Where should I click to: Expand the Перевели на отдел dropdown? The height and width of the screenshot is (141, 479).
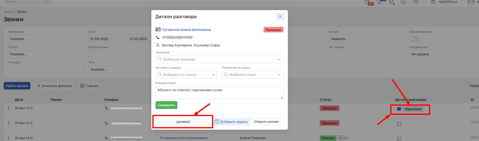click(252, 75)
